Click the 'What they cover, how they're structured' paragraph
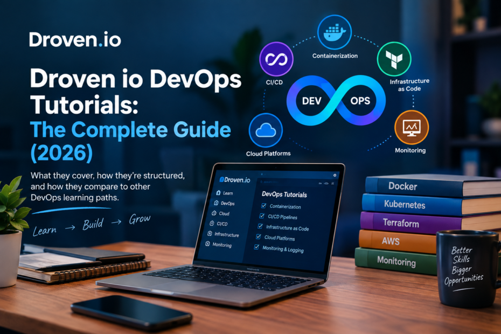Image resolution: width=501 pixels, height=334 pixels. (x=108, y=186)
